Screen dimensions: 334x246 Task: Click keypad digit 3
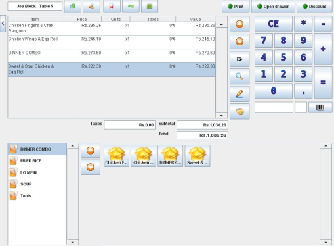click(303, 74)
